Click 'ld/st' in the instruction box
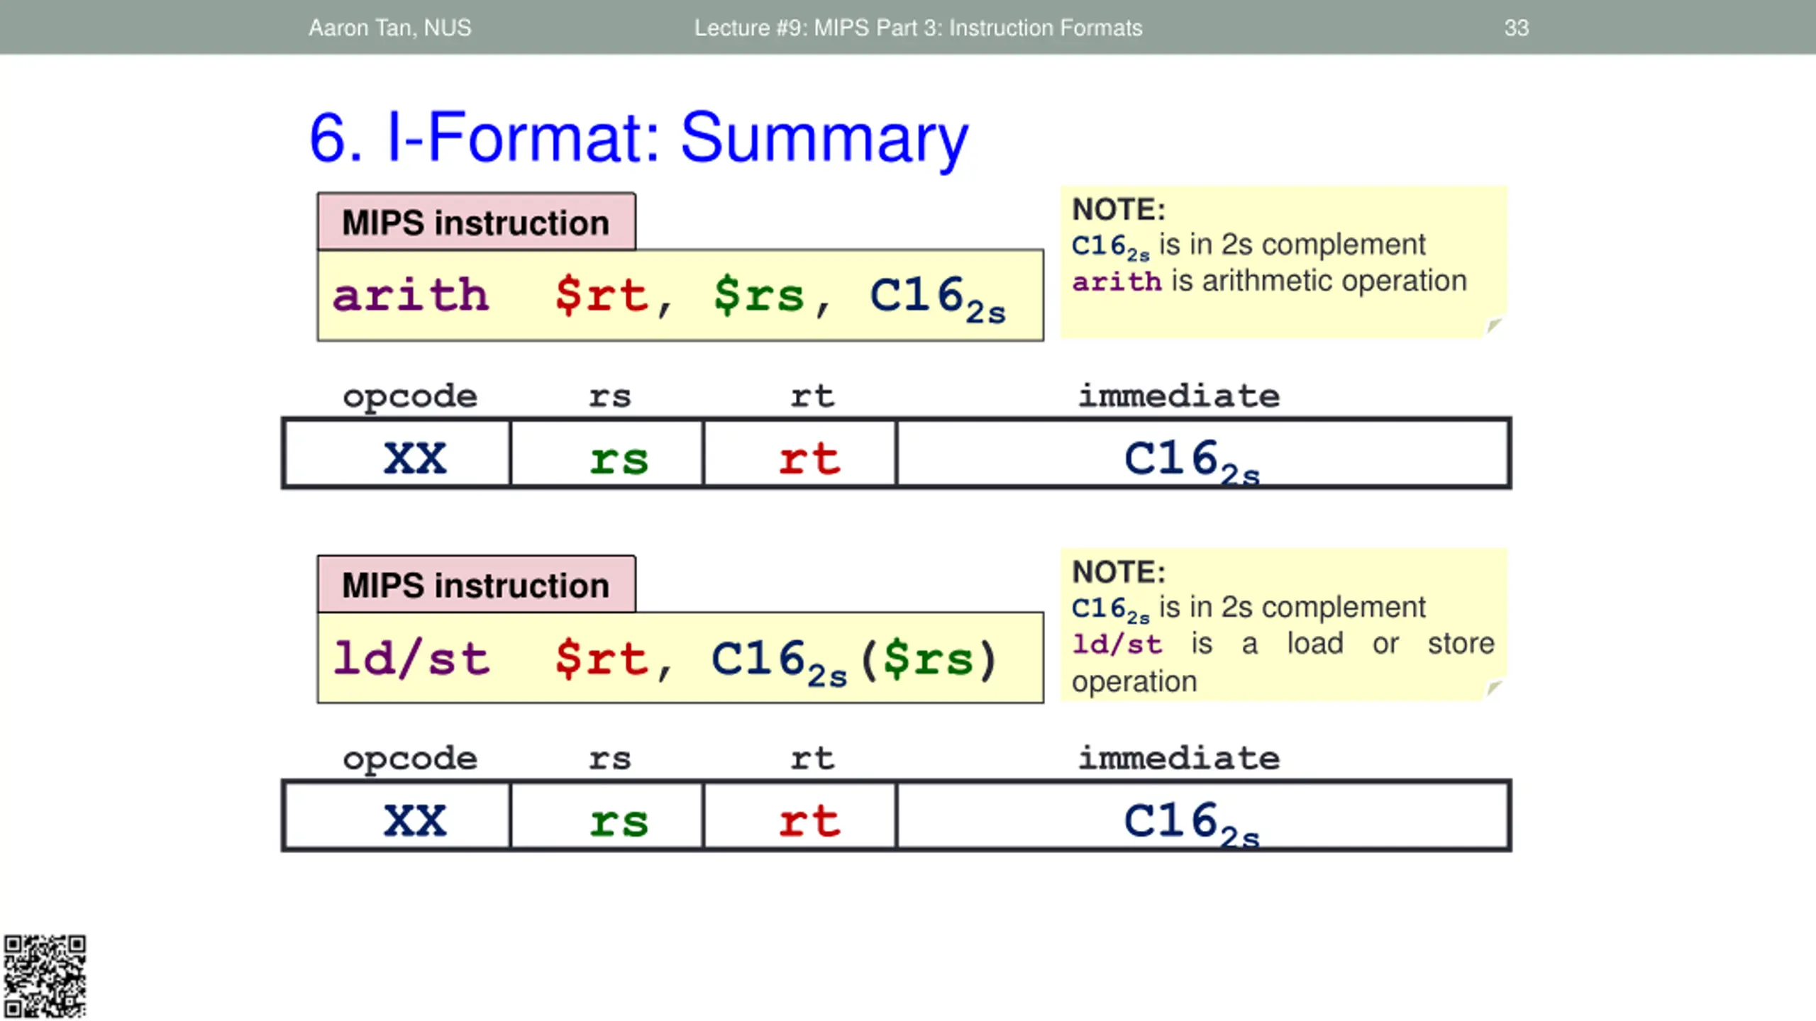 click(x=411, y=659)
